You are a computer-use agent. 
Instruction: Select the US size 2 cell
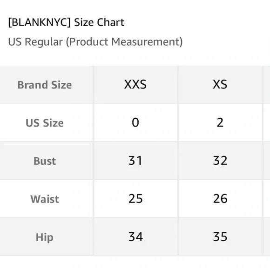pyautogui.click(x=220, y=123)
